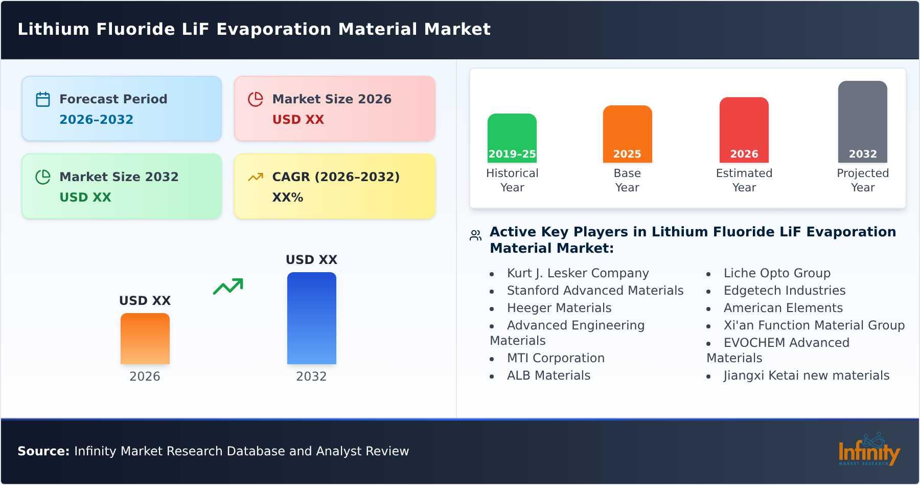920x485 pixels.
Task: Click the Source: Infinity Market Research Database footer text
Action: pyautogui.click(x=213, y=451)
